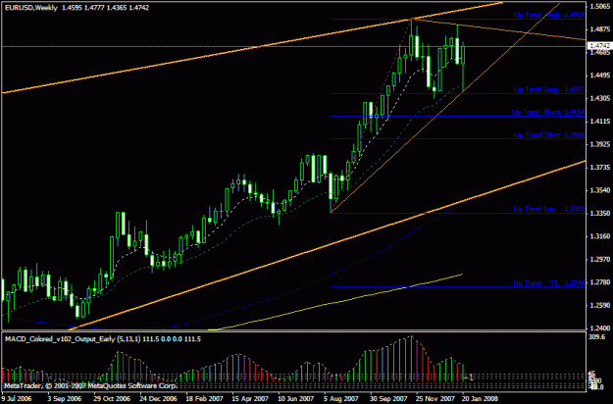Click the 1.5065 price axis value

pos(600,6)
